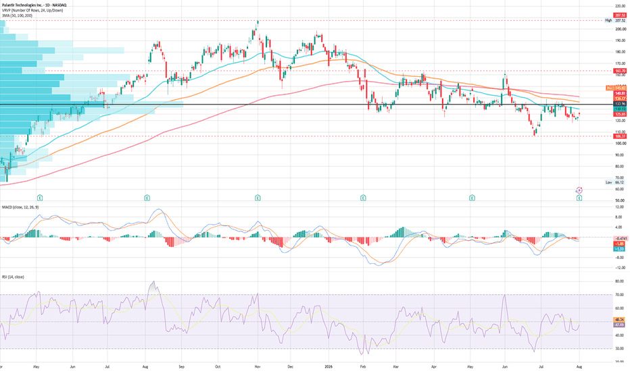
Task: Click the RSI 47.69 value label
Action: tap(619, 325)
